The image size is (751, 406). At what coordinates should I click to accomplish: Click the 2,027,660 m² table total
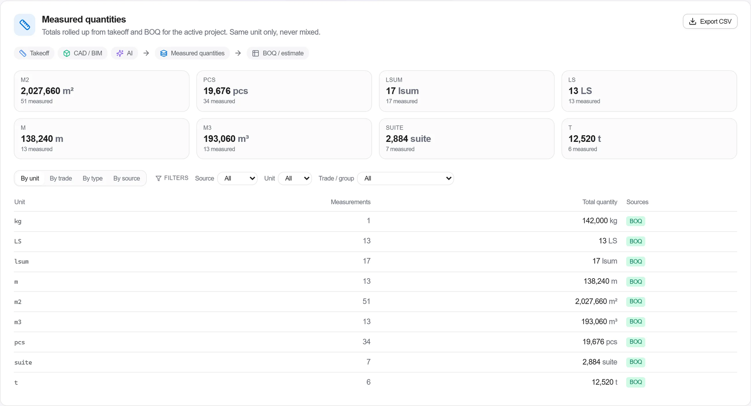tap(596, 301)
